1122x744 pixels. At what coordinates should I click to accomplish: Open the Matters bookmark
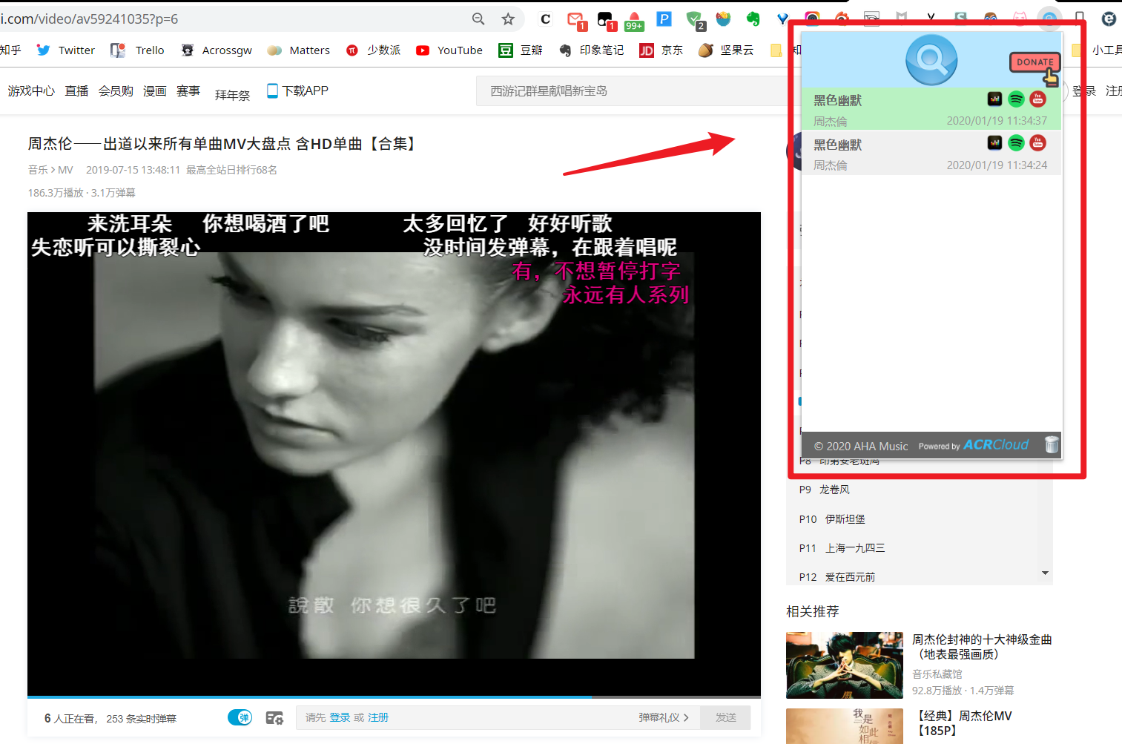click(298, 50)
